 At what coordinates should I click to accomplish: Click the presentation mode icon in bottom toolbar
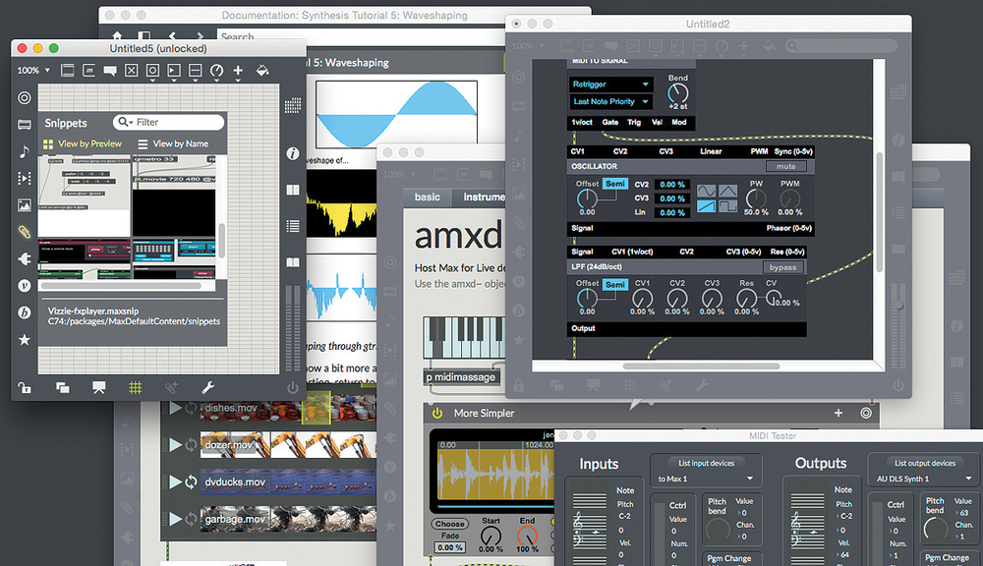tap(98, 387)
